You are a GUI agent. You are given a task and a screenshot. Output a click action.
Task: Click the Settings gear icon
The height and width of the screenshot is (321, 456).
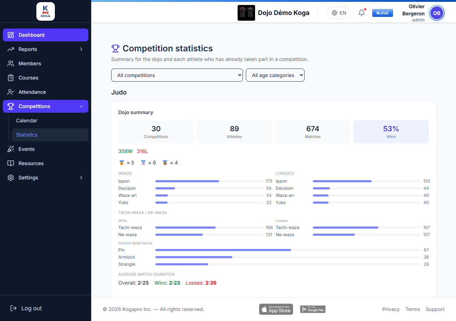click(x=11, y=178)
